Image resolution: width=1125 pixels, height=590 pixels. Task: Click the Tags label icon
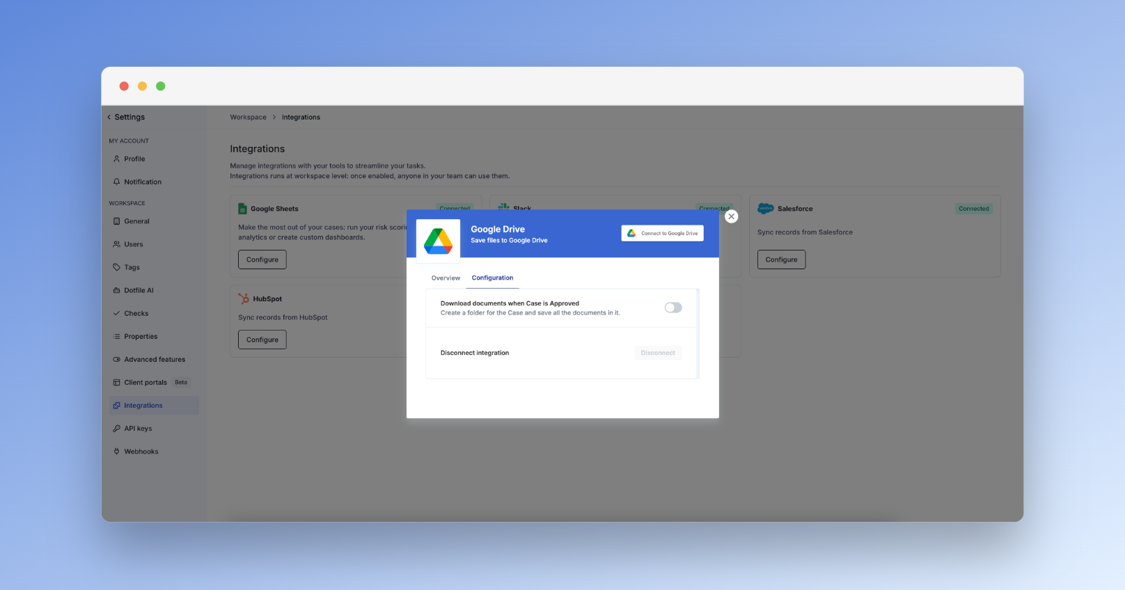[x=116, y=267]
